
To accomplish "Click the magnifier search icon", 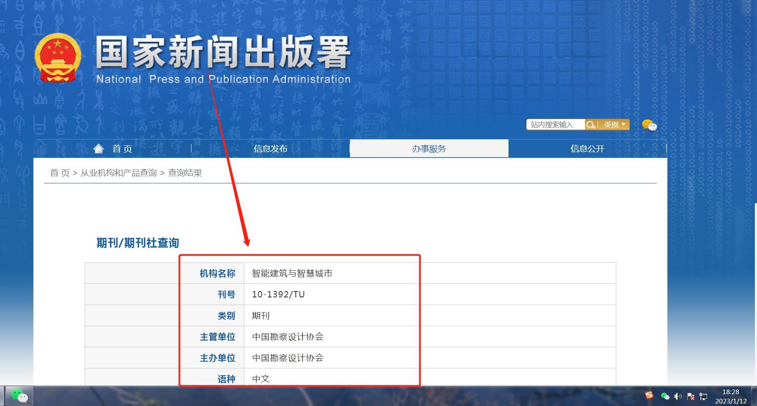I will coord(591,125).
